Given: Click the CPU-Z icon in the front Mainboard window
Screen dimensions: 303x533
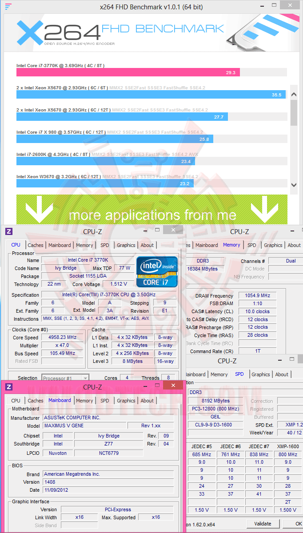Looking at the screenshot, I should point(9,387).
